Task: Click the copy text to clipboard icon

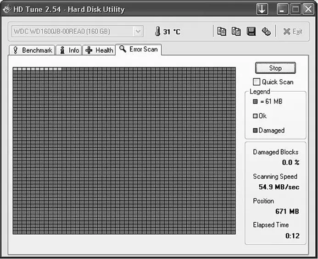Action: pos(222,32)
